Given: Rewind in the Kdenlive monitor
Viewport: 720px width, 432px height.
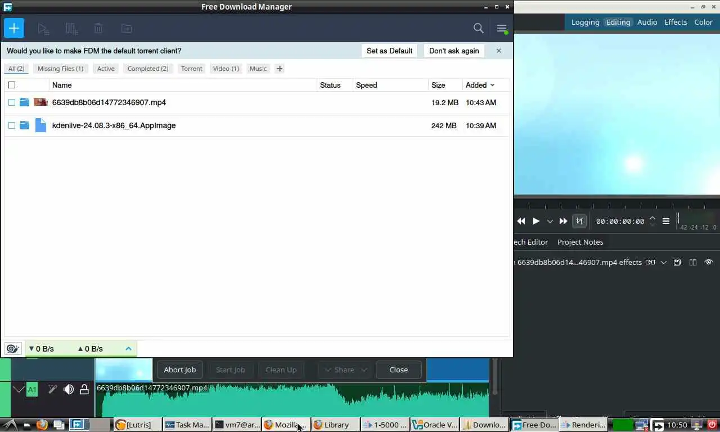Looking at the screenshot, I should coord(521,221).
